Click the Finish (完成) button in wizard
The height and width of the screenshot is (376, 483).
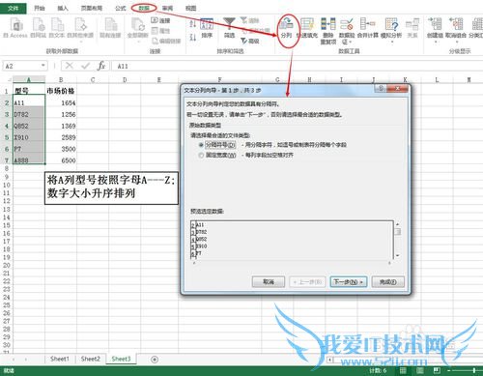point(387,282)
